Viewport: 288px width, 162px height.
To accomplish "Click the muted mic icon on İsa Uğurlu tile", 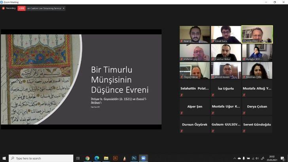I will coord(213,95).
